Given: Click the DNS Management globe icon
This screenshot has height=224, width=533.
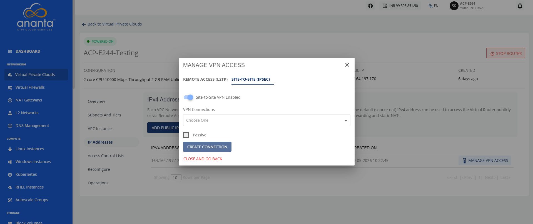Looking at the screenshot, I should (10, 126).
